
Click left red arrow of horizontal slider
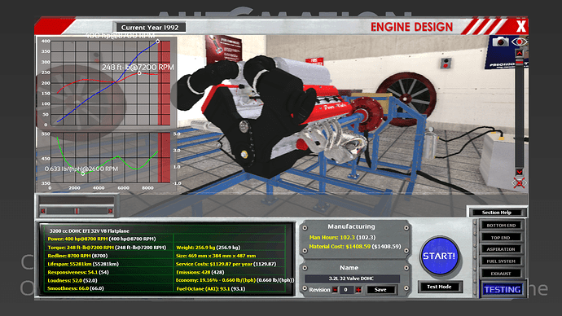pyautogui.click(x=43, y=211)
